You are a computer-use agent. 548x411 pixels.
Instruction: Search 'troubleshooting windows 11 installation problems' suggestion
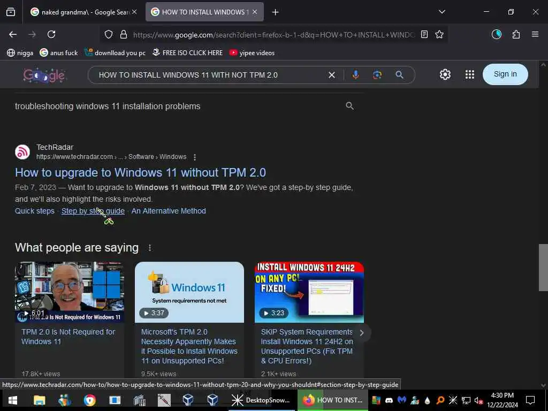pyautogui.click(x=185, y=106)
